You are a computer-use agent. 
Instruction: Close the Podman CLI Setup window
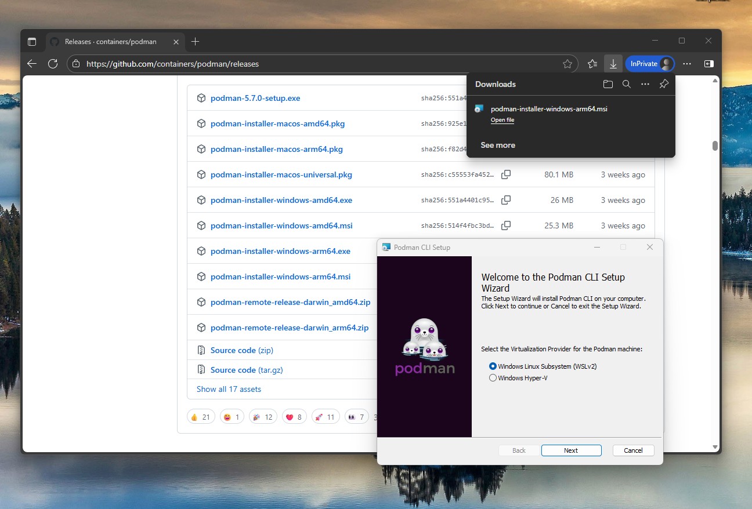point(650,247)
